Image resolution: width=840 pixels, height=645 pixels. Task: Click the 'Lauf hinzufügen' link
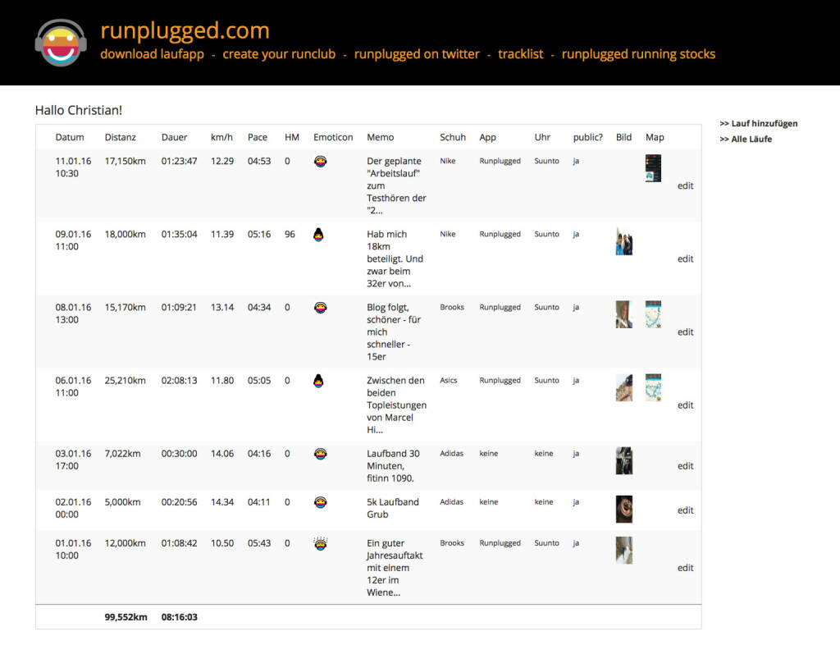760,123
